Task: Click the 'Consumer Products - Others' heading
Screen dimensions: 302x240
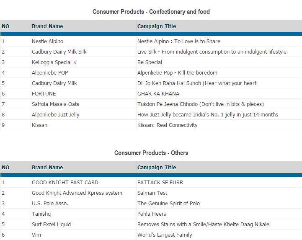Action: 151,153
